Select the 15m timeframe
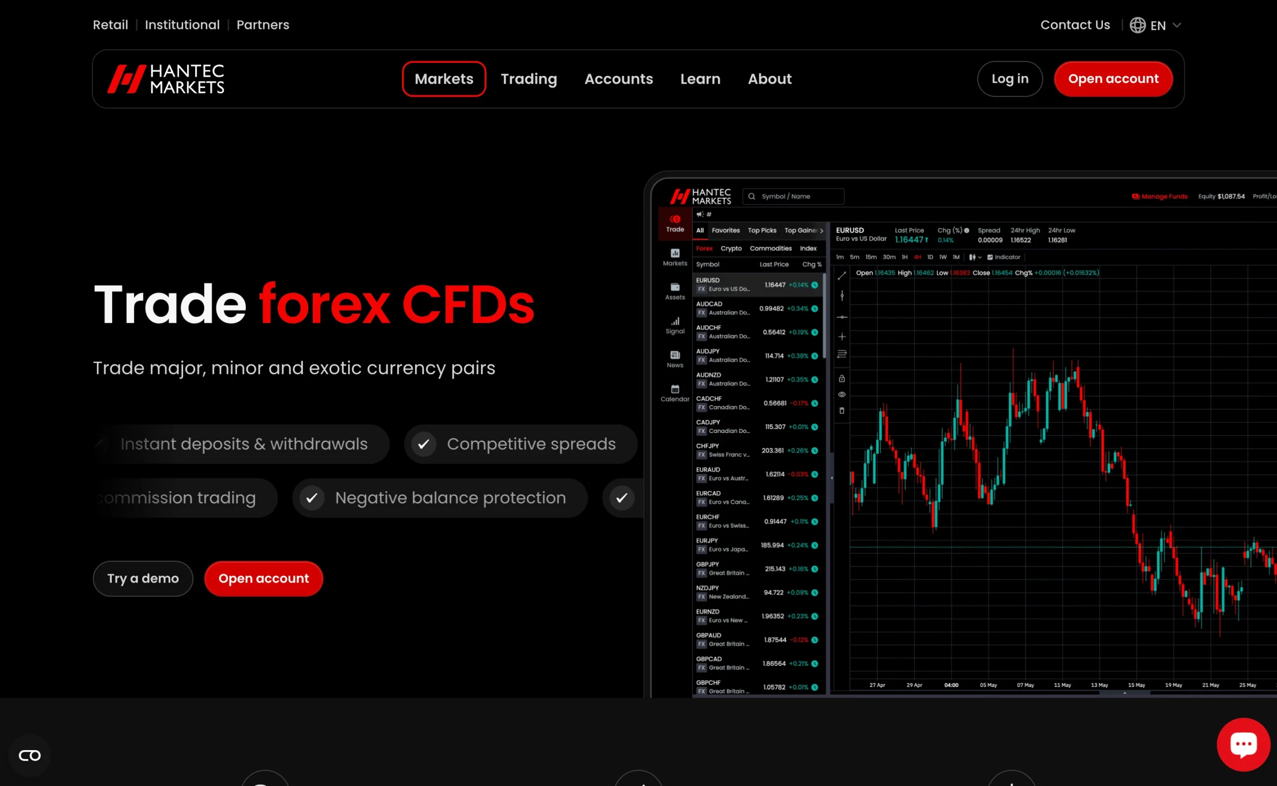Screen dimensions: 1277x786 (x=871, y=257)
